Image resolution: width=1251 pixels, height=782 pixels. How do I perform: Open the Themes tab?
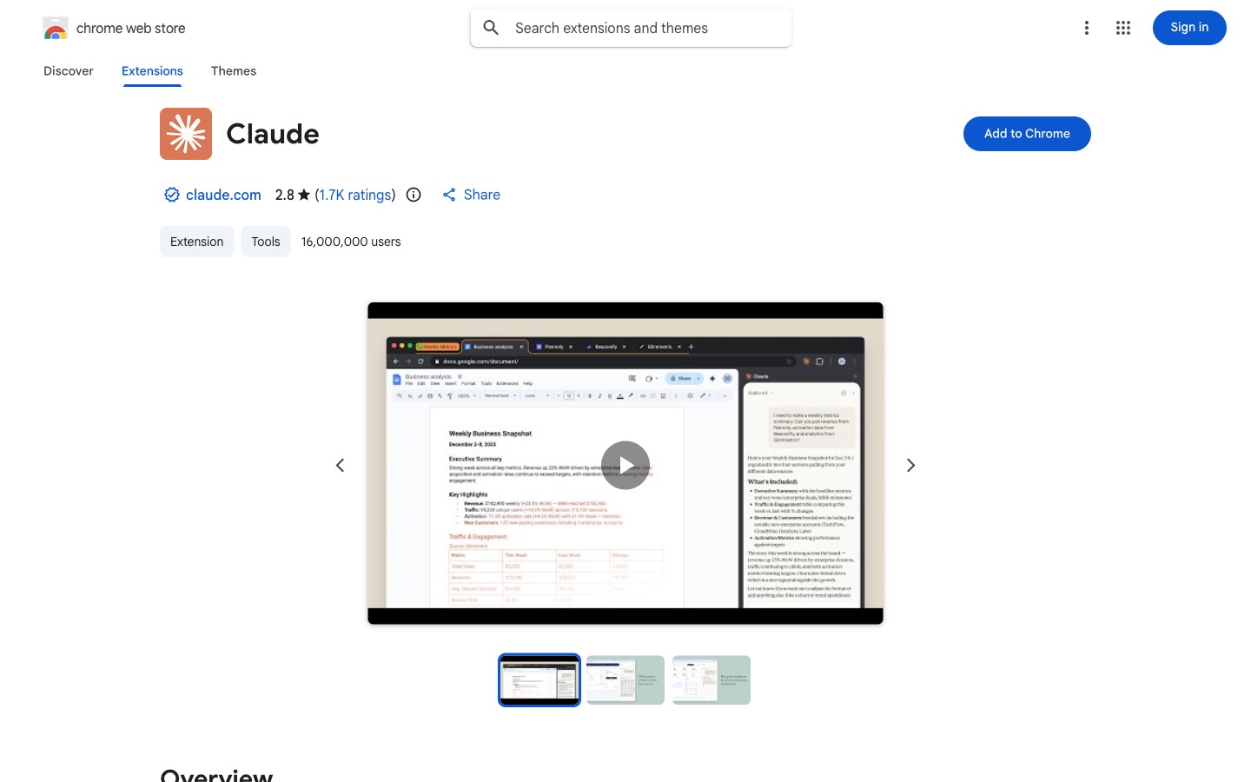[x=234, y=71]
